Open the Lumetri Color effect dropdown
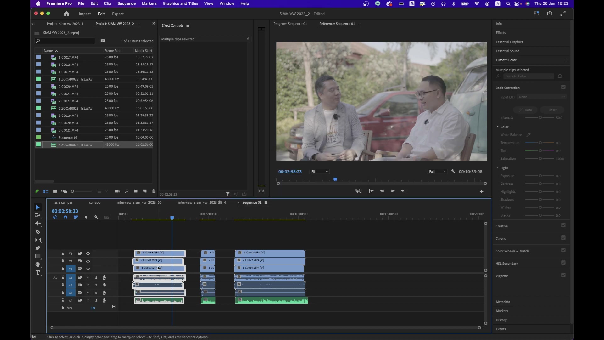The image size is (604, 340). pos(528,76)
